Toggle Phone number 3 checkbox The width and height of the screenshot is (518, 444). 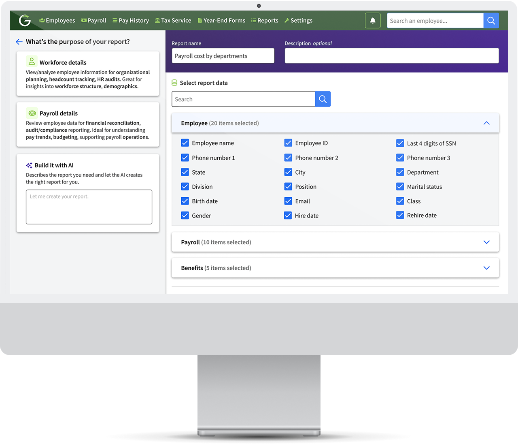point(400,158)
